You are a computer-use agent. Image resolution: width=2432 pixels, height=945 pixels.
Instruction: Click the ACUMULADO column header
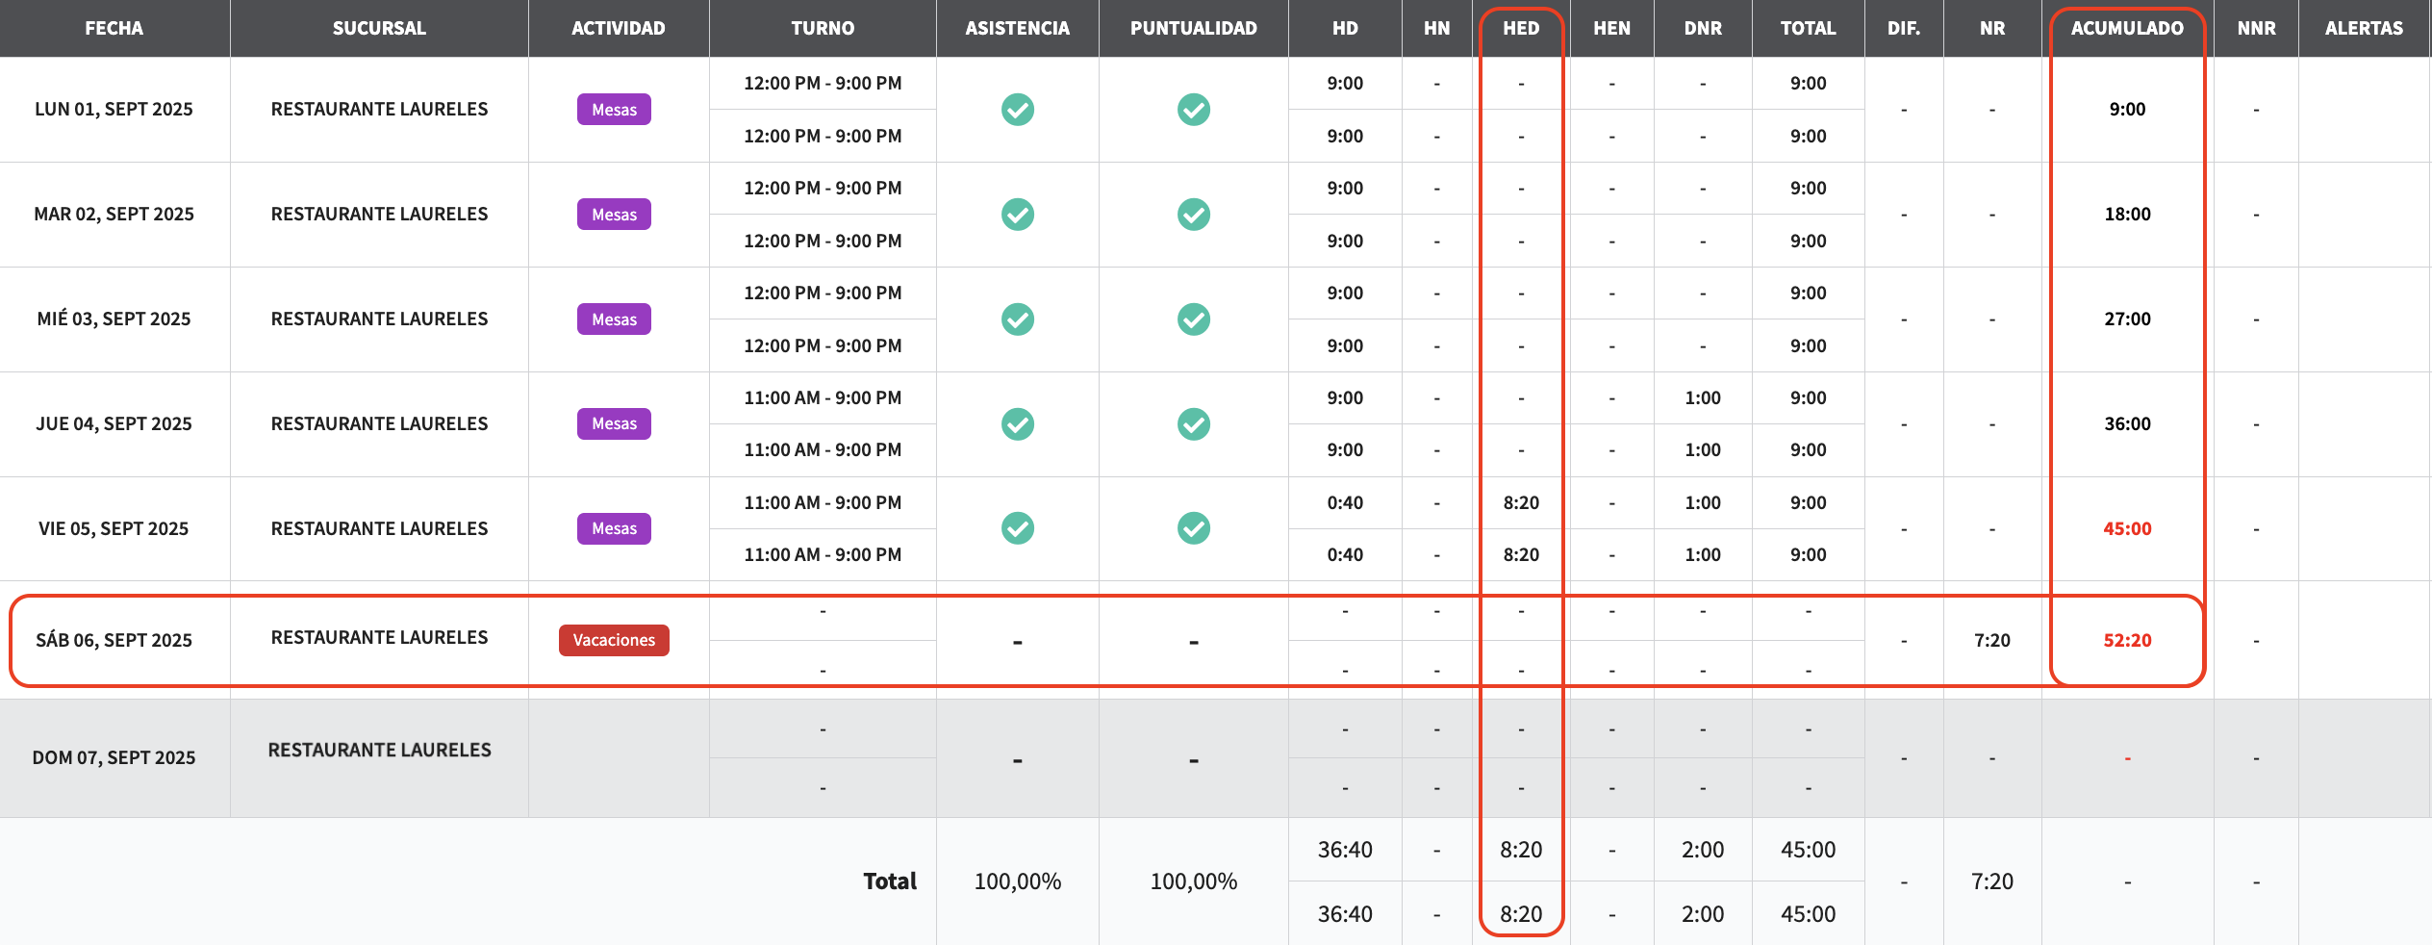(2127, 29)
